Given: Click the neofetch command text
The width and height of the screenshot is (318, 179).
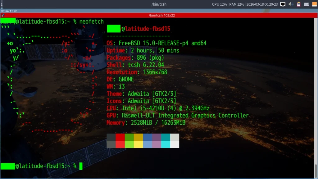Looking at the screenshot, I should (x=91, y=21).
